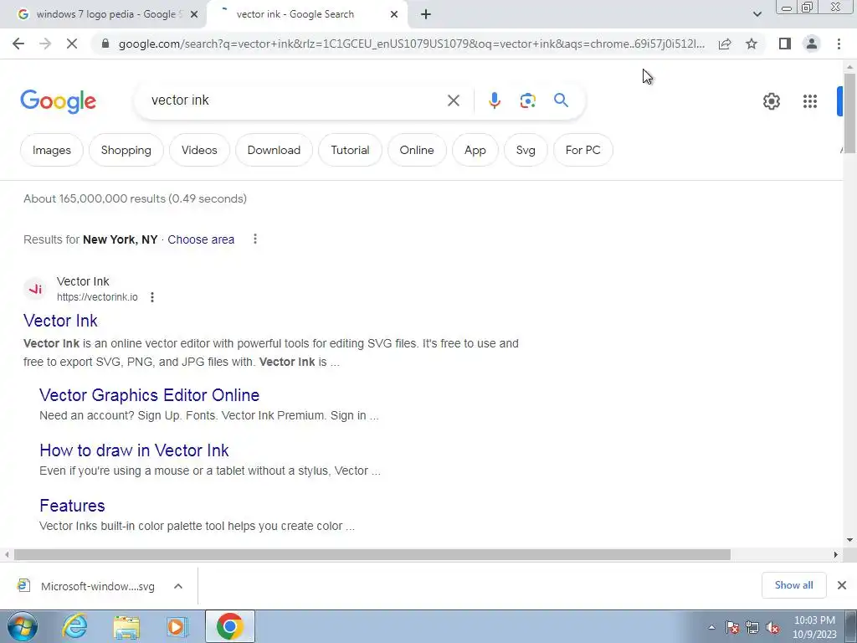Image resolution: width=857 pixels, height=643 pixels.
Task: Open Google quick settings gear
Action: (x=771, y=101)
